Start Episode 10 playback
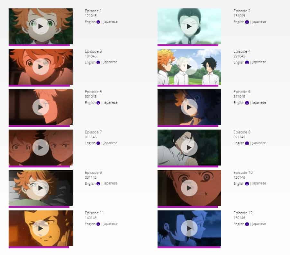Screen dimensions: 290x255 [189, 188]
